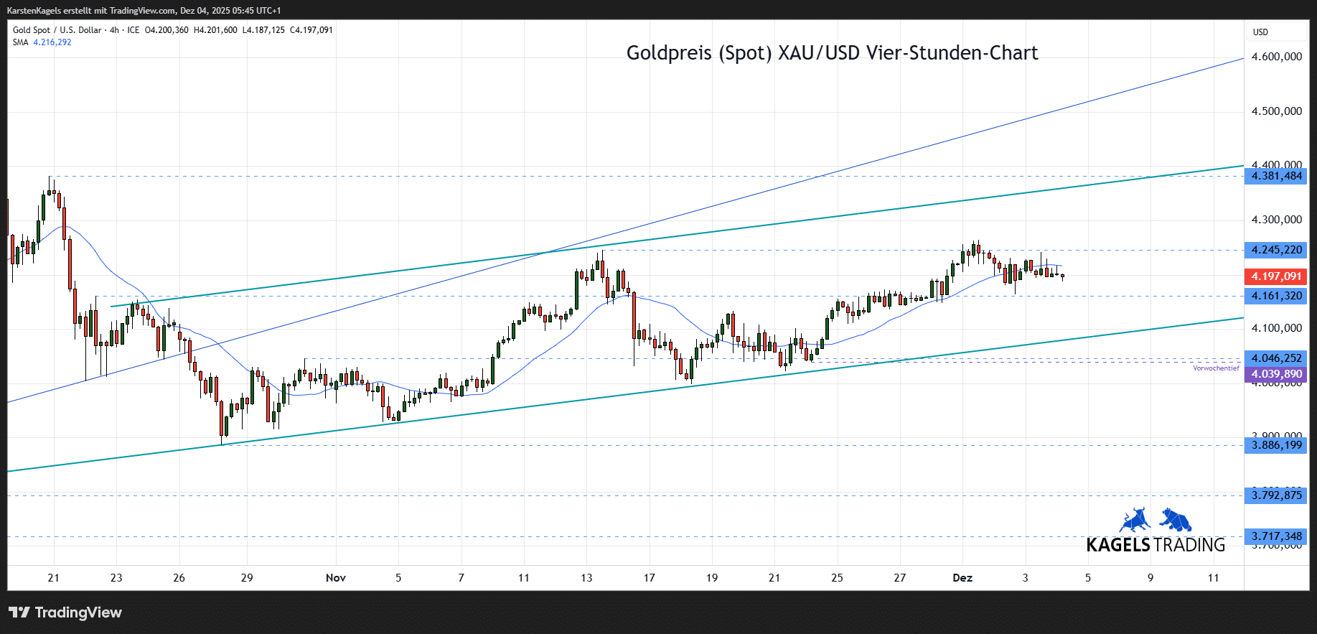Click the Dez marker on the time axis
Screen dimensions: 1317x634
pyautogui.click(x=962, y=578)
